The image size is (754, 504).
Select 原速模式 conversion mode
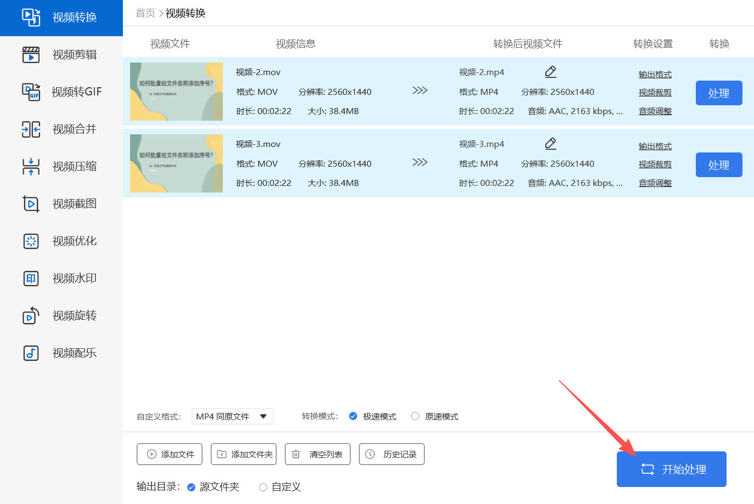[x=415, y=416]
